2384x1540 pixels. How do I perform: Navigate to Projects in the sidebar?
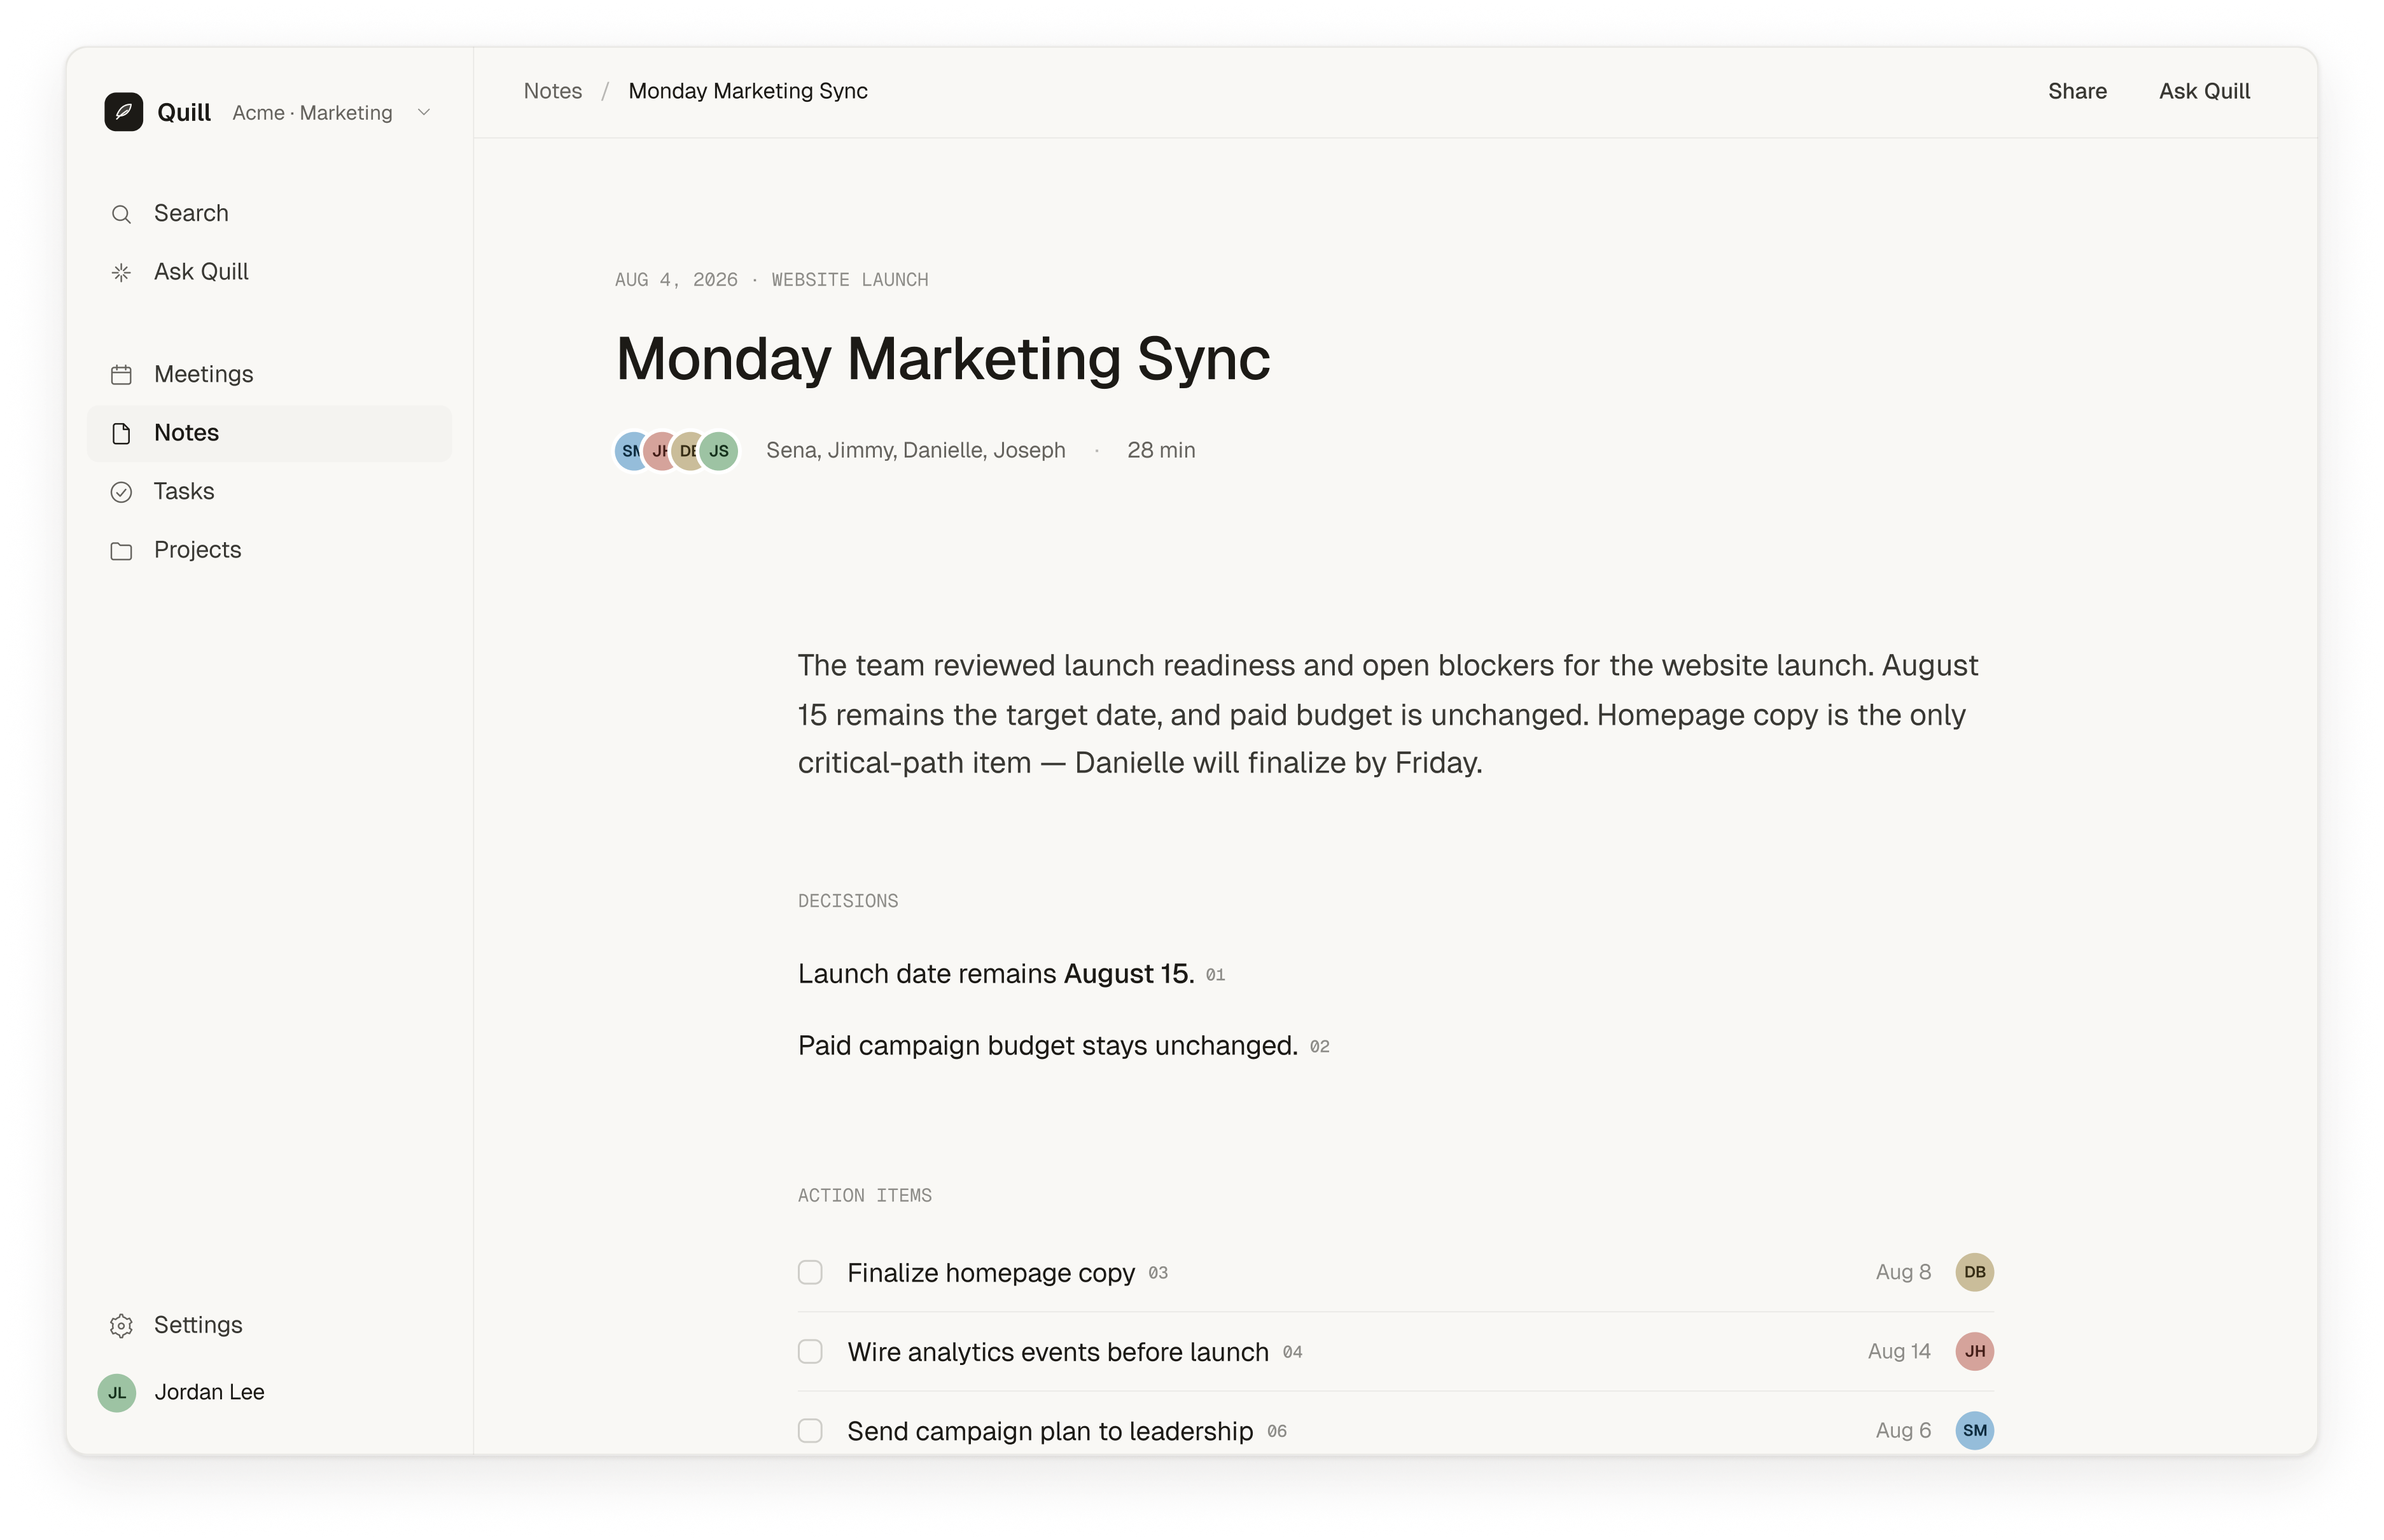[269, 550]
